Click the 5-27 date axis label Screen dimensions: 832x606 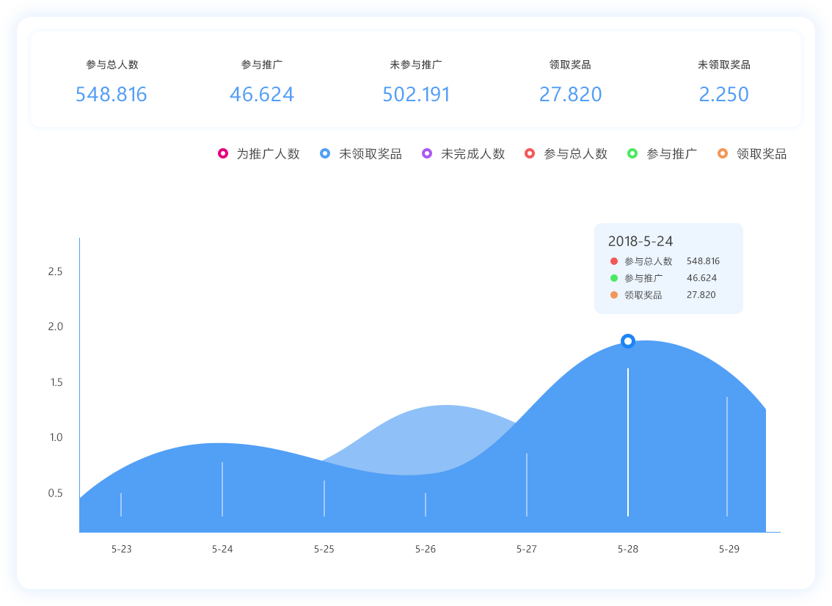[526, 550]
